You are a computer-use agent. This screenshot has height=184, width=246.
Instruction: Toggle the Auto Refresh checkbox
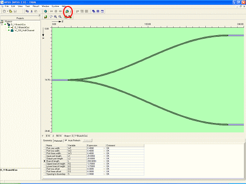(66, 140)
